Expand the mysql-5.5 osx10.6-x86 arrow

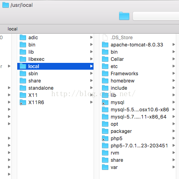point(174,109)
